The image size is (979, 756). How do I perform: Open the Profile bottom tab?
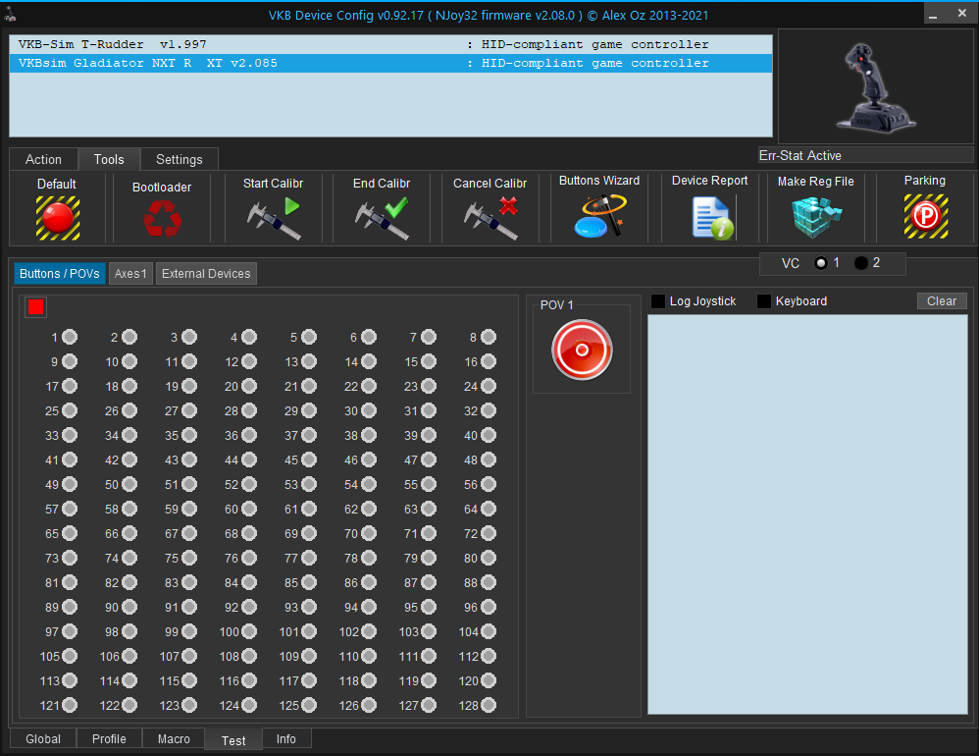point(109,738)
